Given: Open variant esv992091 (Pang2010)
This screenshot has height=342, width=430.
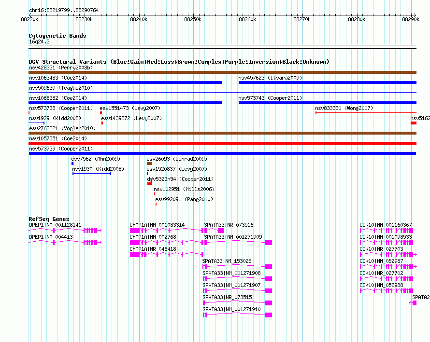Looking at the screenshot, I should (184, 199).
